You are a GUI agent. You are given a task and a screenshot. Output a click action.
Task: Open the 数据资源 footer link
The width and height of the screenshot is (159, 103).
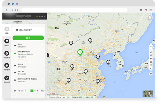pos(80,97)
